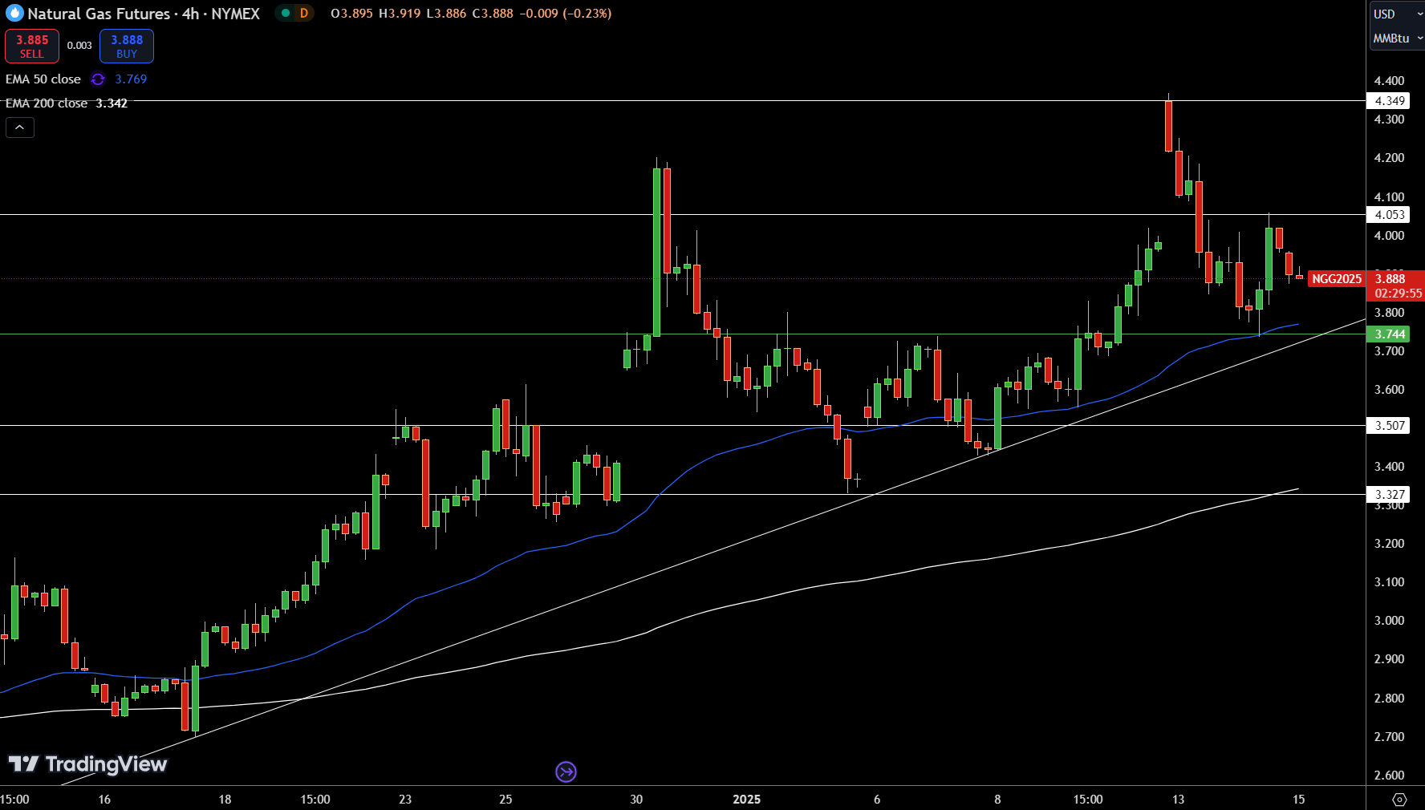
Task: Click the 3.885 SELL button
Action: tap(32, 46)
